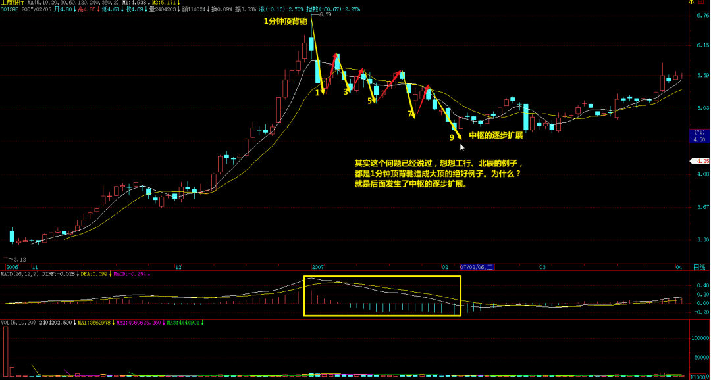Click the MA1:3552978 volume average
This screenshot has width=711, height=380.
(95, 323)
